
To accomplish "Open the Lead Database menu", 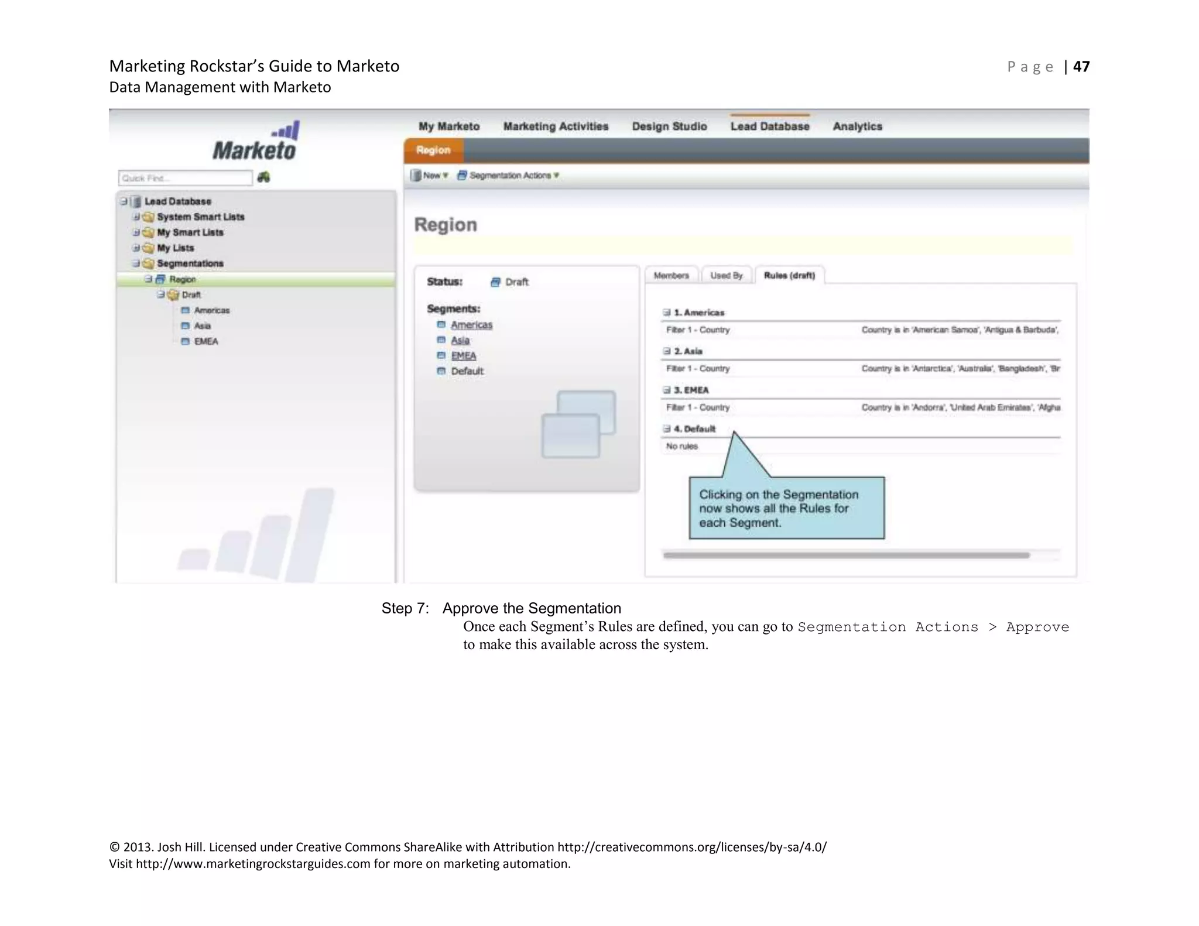I will (770, 126).
